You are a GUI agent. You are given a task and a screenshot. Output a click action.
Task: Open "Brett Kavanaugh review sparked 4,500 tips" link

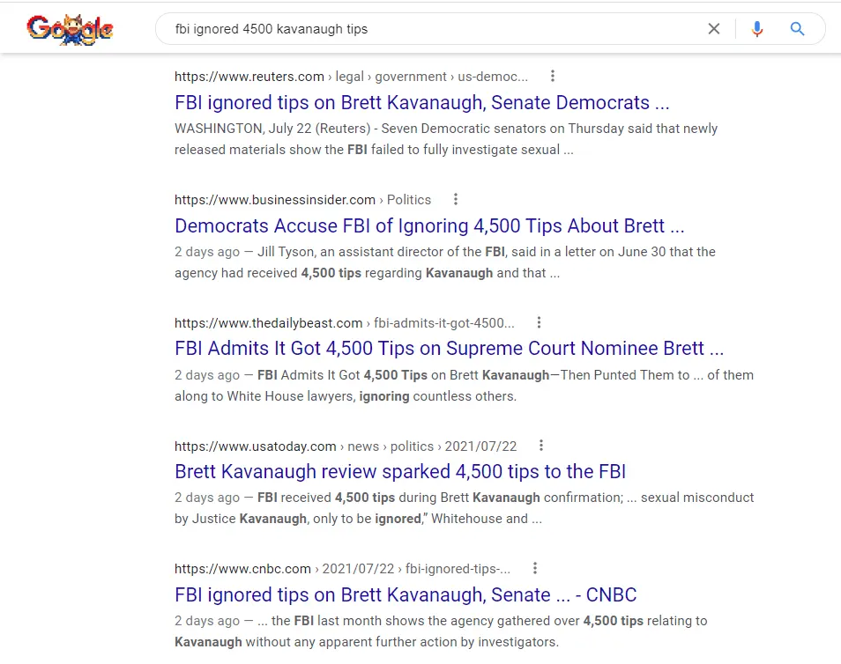tap(399, 471)
